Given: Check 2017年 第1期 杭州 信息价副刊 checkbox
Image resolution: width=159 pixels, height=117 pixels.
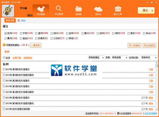Looking at the screenshot, I should click(x=4, y=92).
